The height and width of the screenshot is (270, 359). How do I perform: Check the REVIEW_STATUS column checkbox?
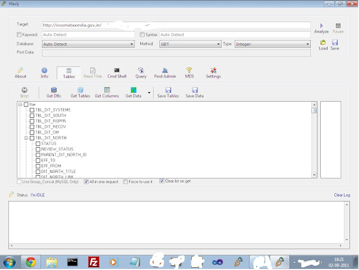(x=38, y=149)
